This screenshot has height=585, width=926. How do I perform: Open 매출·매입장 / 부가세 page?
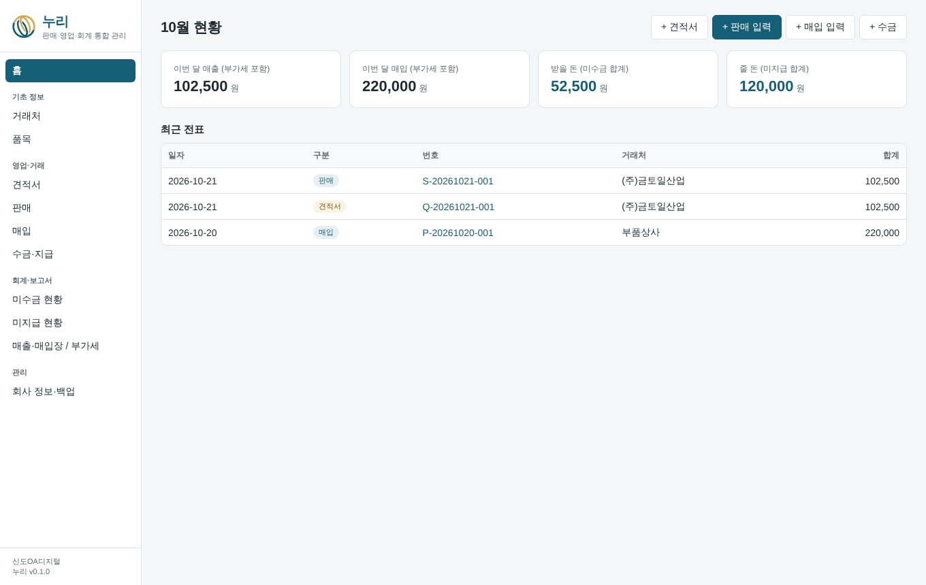pos(70,346)
